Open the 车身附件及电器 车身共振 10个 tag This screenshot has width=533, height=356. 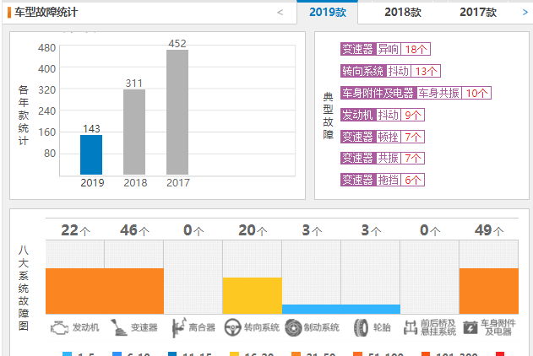[x=416, y=93]
